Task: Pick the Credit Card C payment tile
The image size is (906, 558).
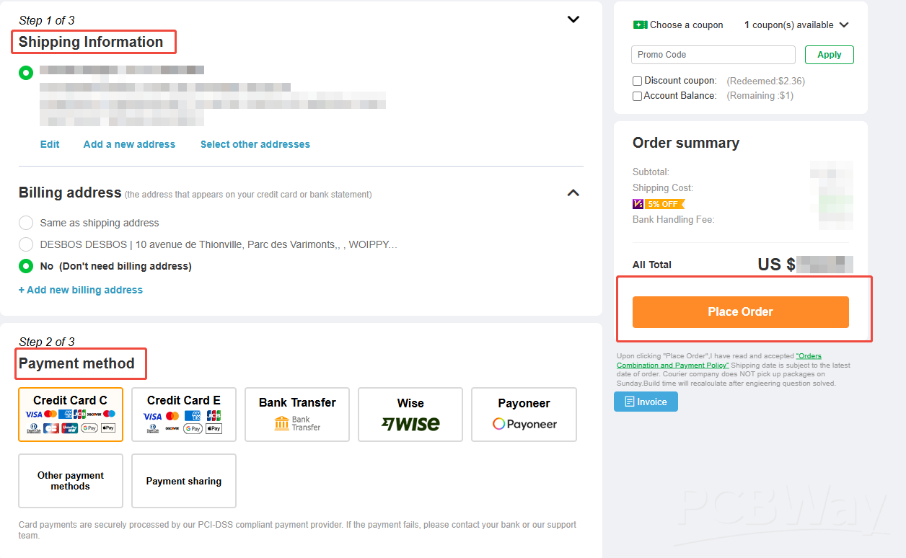Action: [x=71, y=415]
